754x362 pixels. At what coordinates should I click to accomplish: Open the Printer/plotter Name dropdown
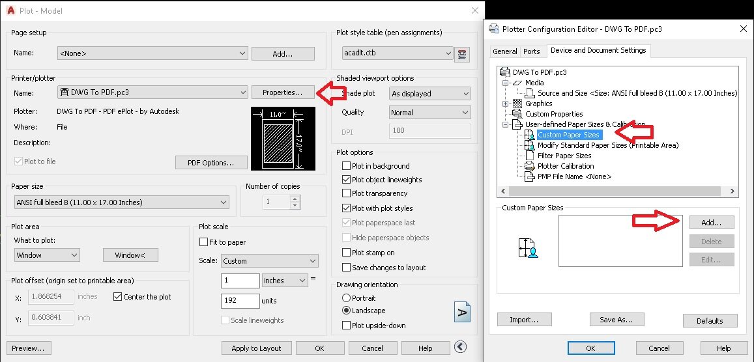pos(152,92)
